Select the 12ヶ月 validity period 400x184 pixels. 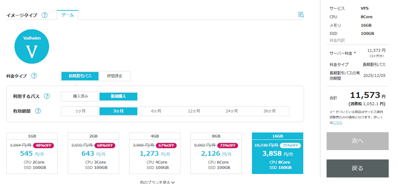click(x=194, y=111)
